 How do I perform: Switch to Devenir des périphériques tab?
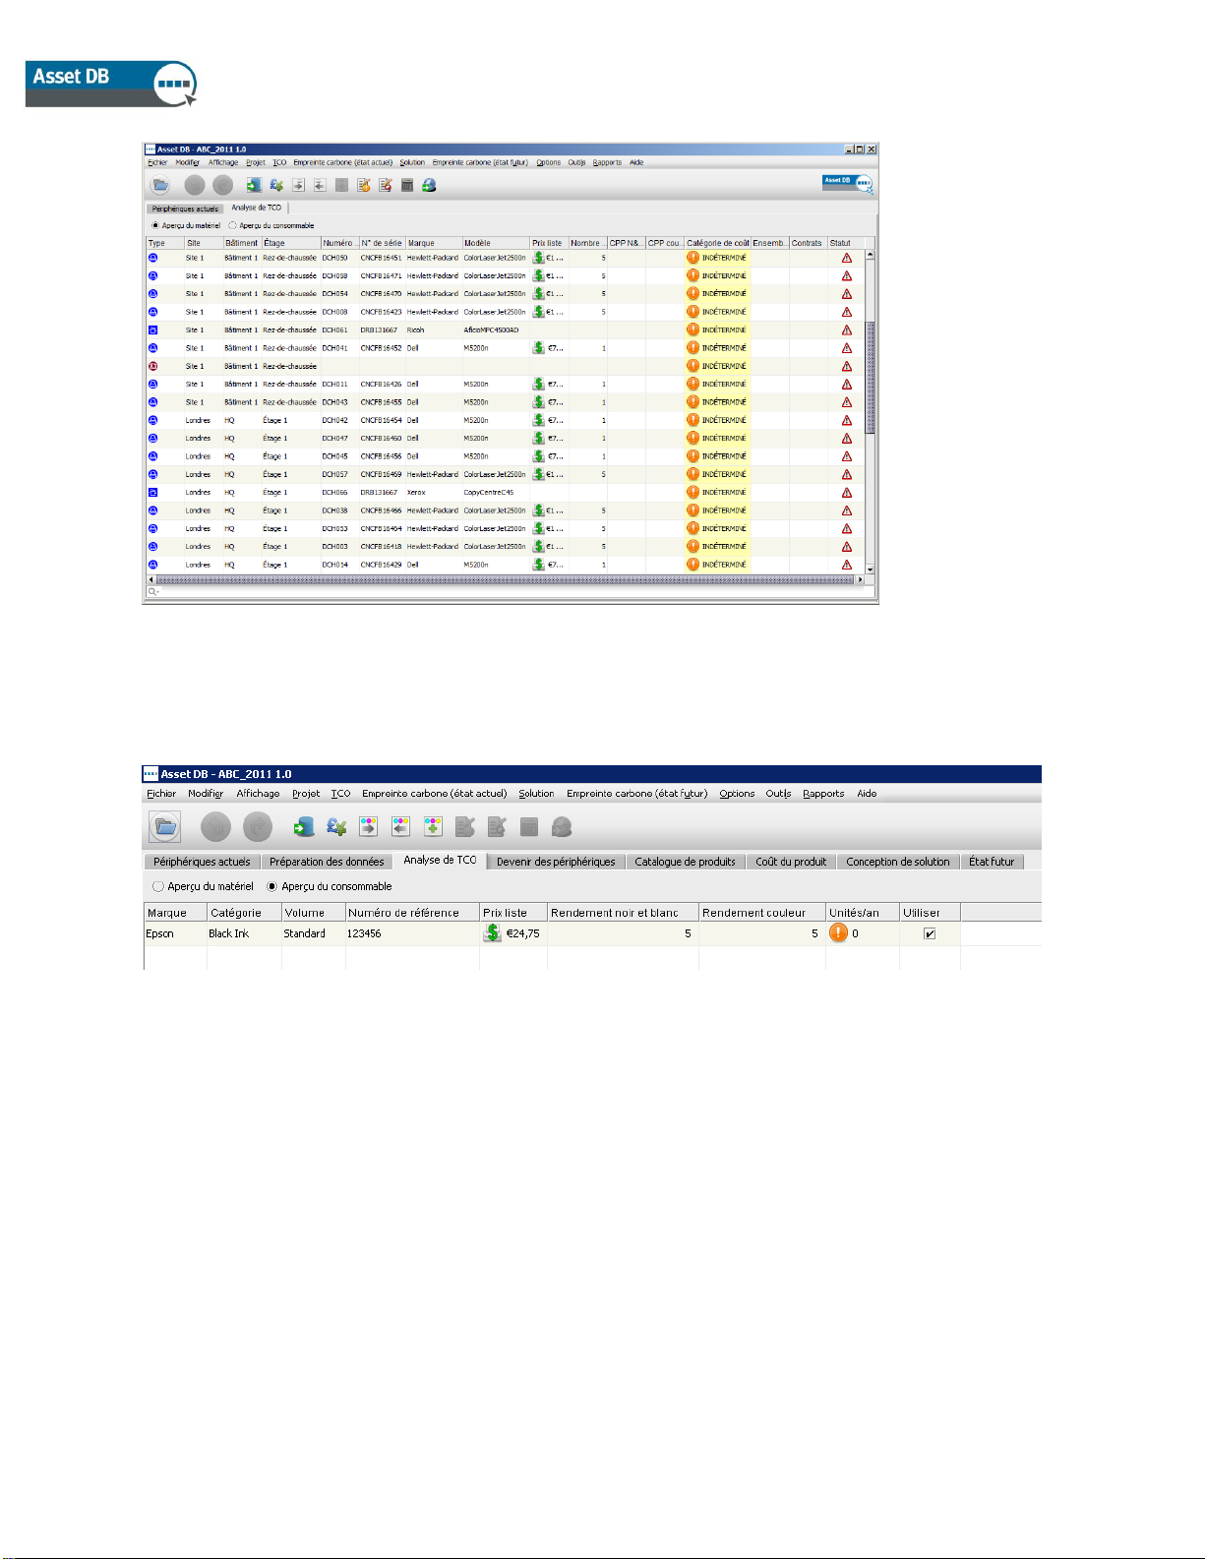556,862
